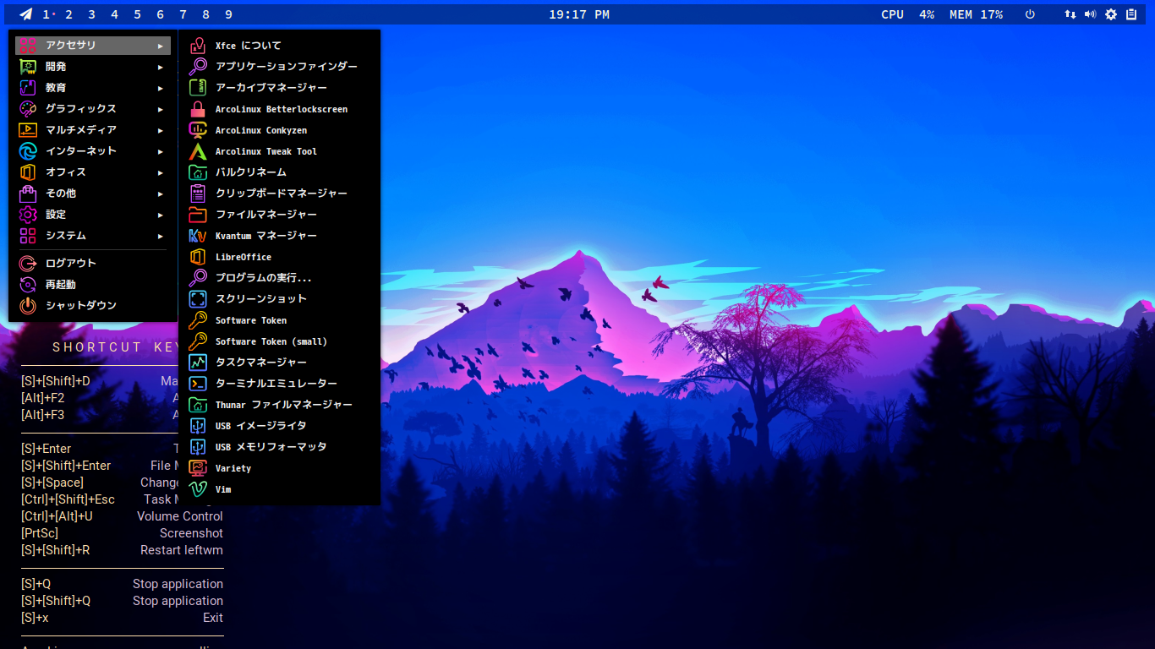Expand the マルチメディア submenu arrow
This screenshot has width=1155, height=649.
click(161, 130)
